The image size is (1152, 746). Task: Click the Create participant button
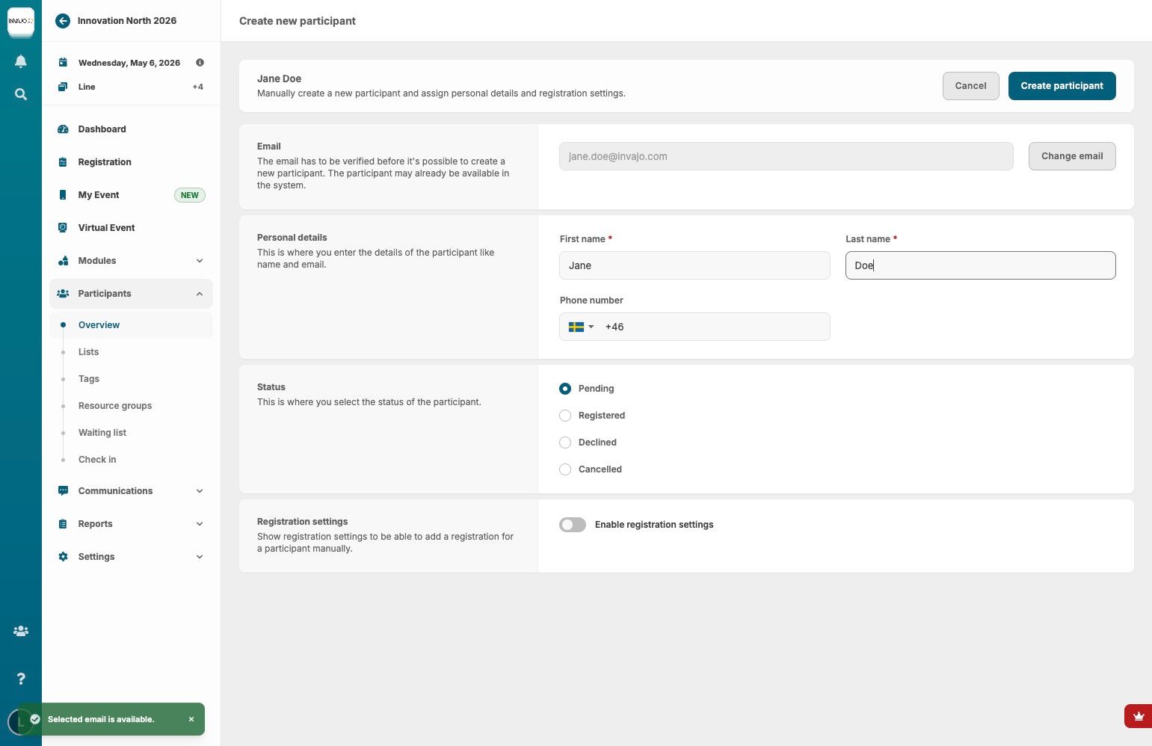tap(1062, 86)
